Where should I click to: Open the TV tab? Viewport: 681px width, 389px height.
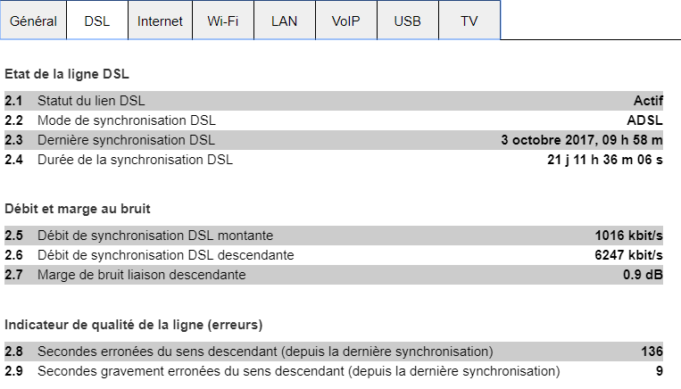pos(469,21)
